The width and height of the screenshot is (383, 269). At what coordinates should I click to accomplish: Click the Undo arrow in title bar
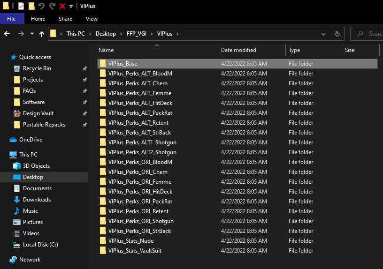coord(41,6)
